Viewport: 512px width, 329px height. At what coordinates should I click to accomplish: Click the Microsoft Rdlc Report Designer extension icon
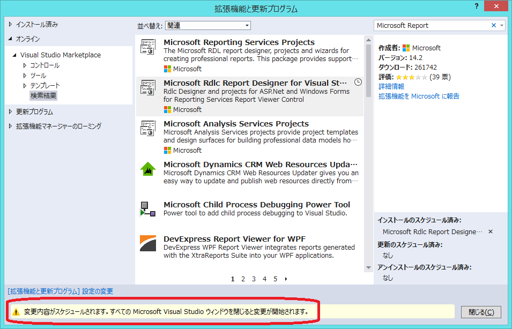click(148, 87)
